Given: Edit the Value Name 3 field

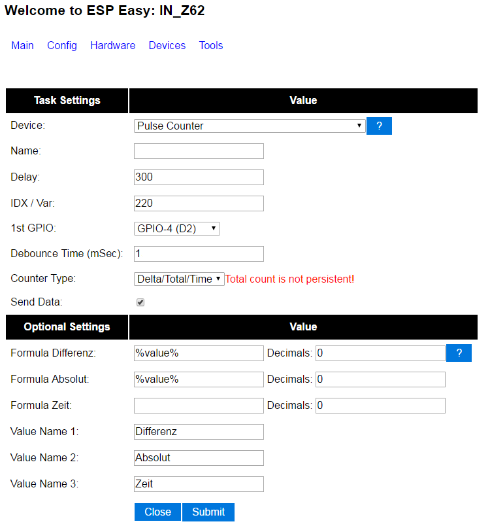Looking at the screenshot, I should pyautogui.click(x=199, y=484).
